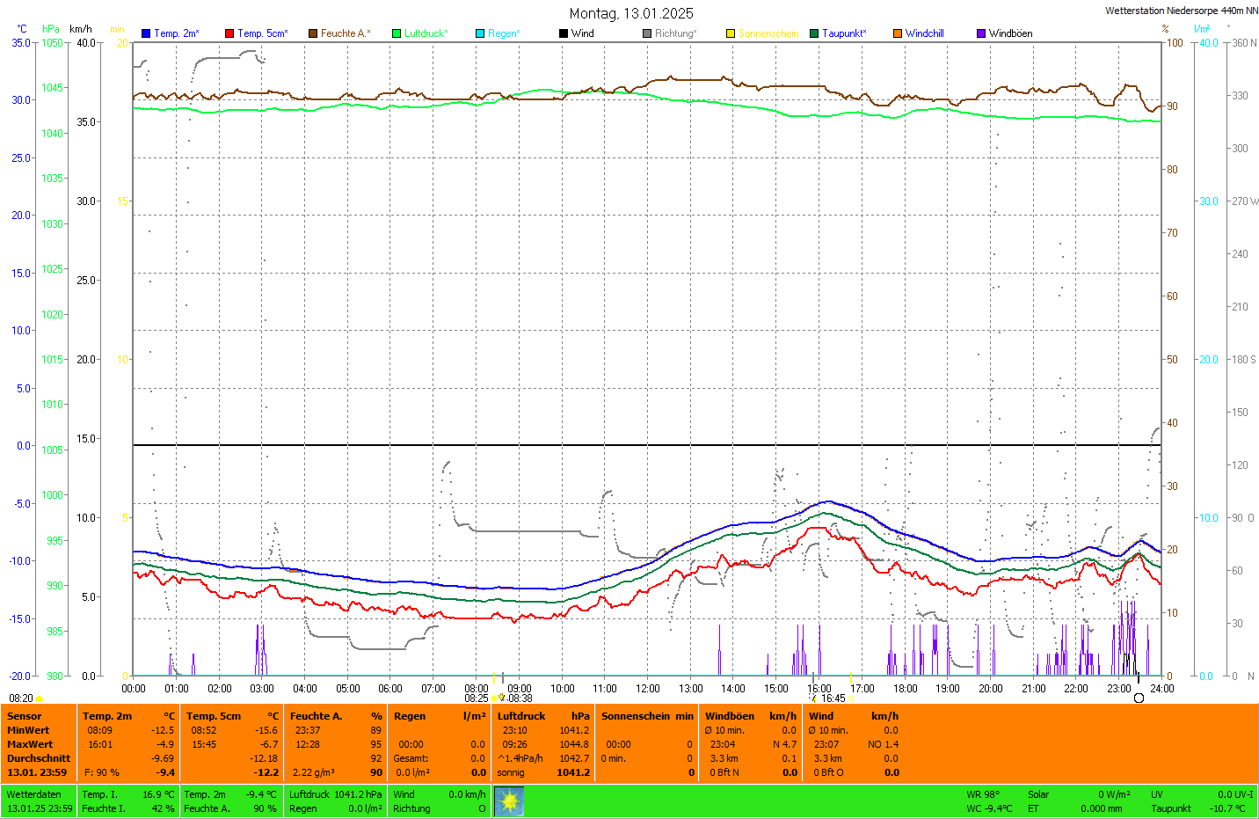Click the Richtung legend label
The height and width of the screenshot is (819, 1259).
click(x=675, y=33)
